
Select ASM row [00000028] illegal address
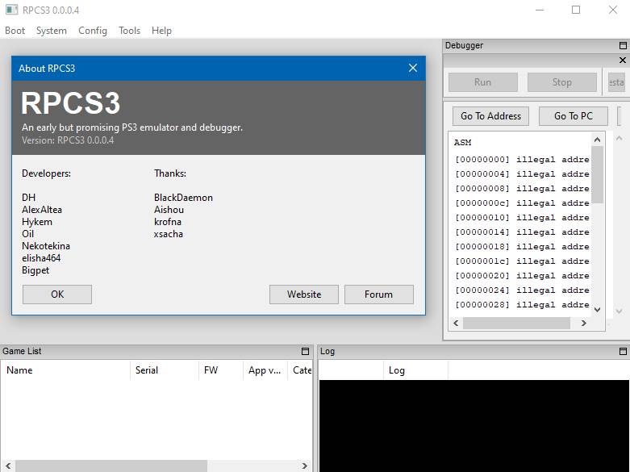click(522, 304)
